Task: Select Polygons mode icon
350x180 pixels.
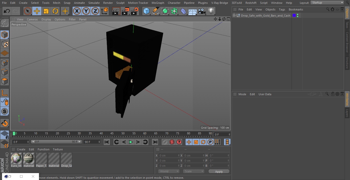Action: 5,81
